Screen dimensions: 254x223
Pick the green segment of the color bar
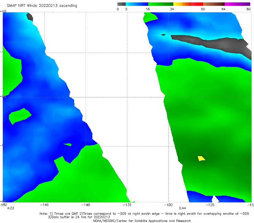click(161, 4)
